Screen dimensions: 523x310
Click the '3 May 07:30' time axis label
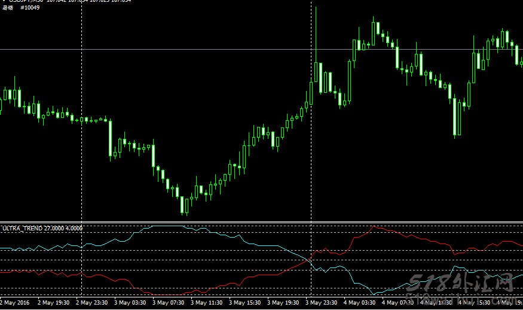pos(170,303)
